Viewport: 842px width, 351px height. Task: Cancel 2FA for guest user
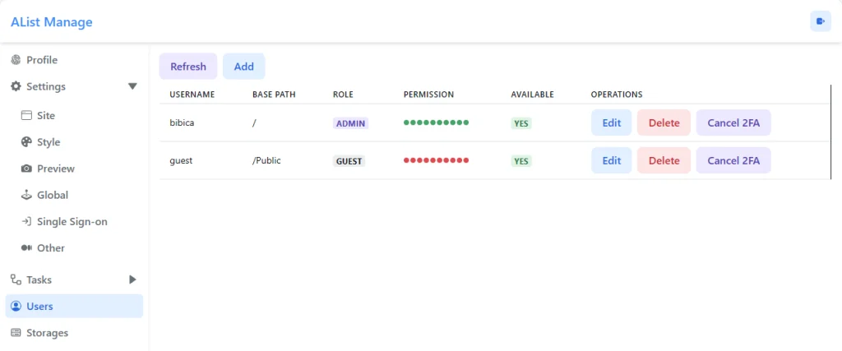733,160
